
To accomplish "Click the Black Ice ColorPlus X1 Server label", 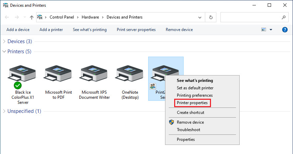I will click(23, 97).
